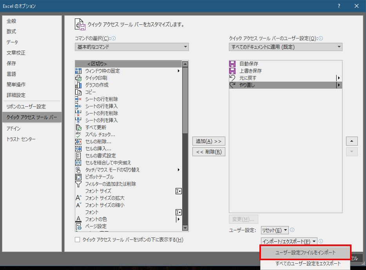The height and width of the screenshot is (270, 366).
Task: Click the command list scrollbar down arrow
Action: pyautogui.click(x=185, y=228)
